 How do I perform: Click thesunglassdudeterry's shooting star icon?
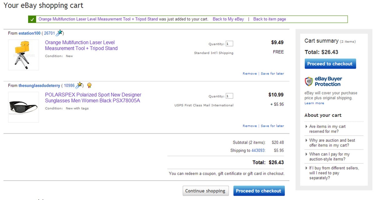tap(79, 85)
